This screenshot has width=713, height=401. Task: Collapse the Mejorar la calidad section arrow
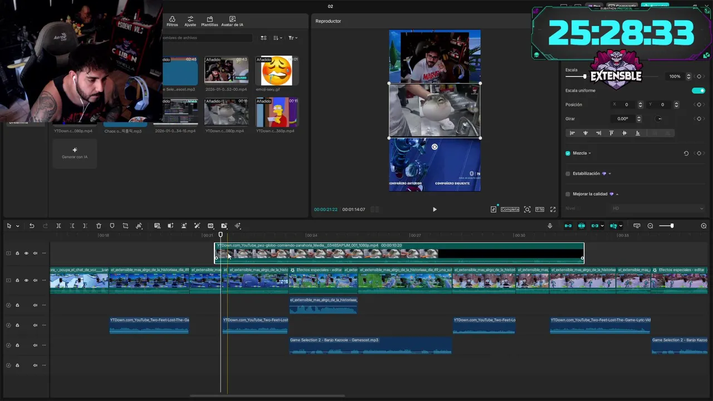click(x=617, y=194)
